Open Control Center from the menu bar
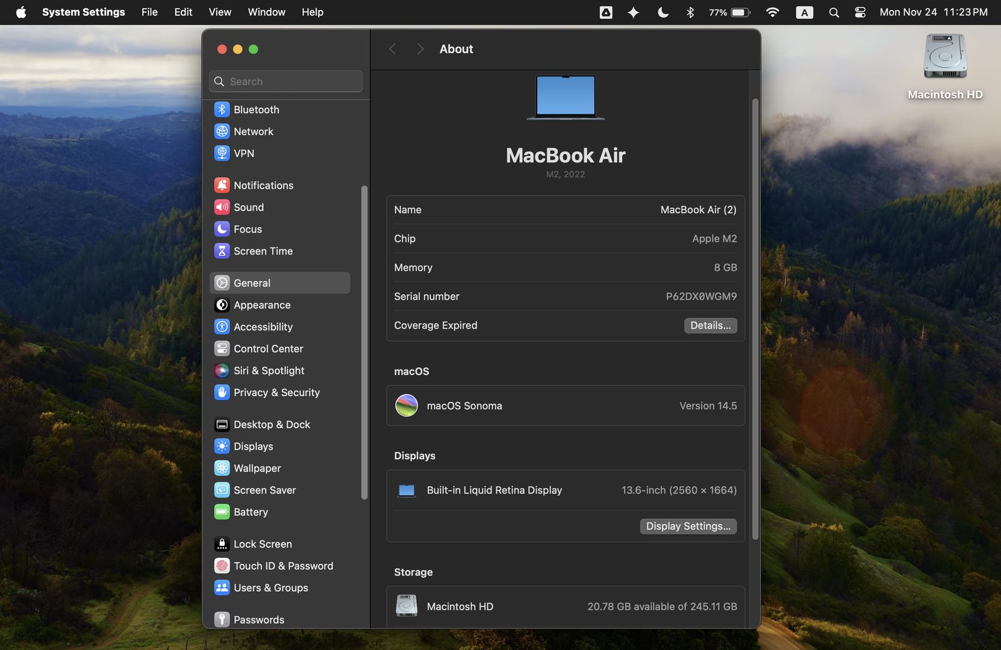This screenshot has width=1001, height=650. (x=860, y=12)
